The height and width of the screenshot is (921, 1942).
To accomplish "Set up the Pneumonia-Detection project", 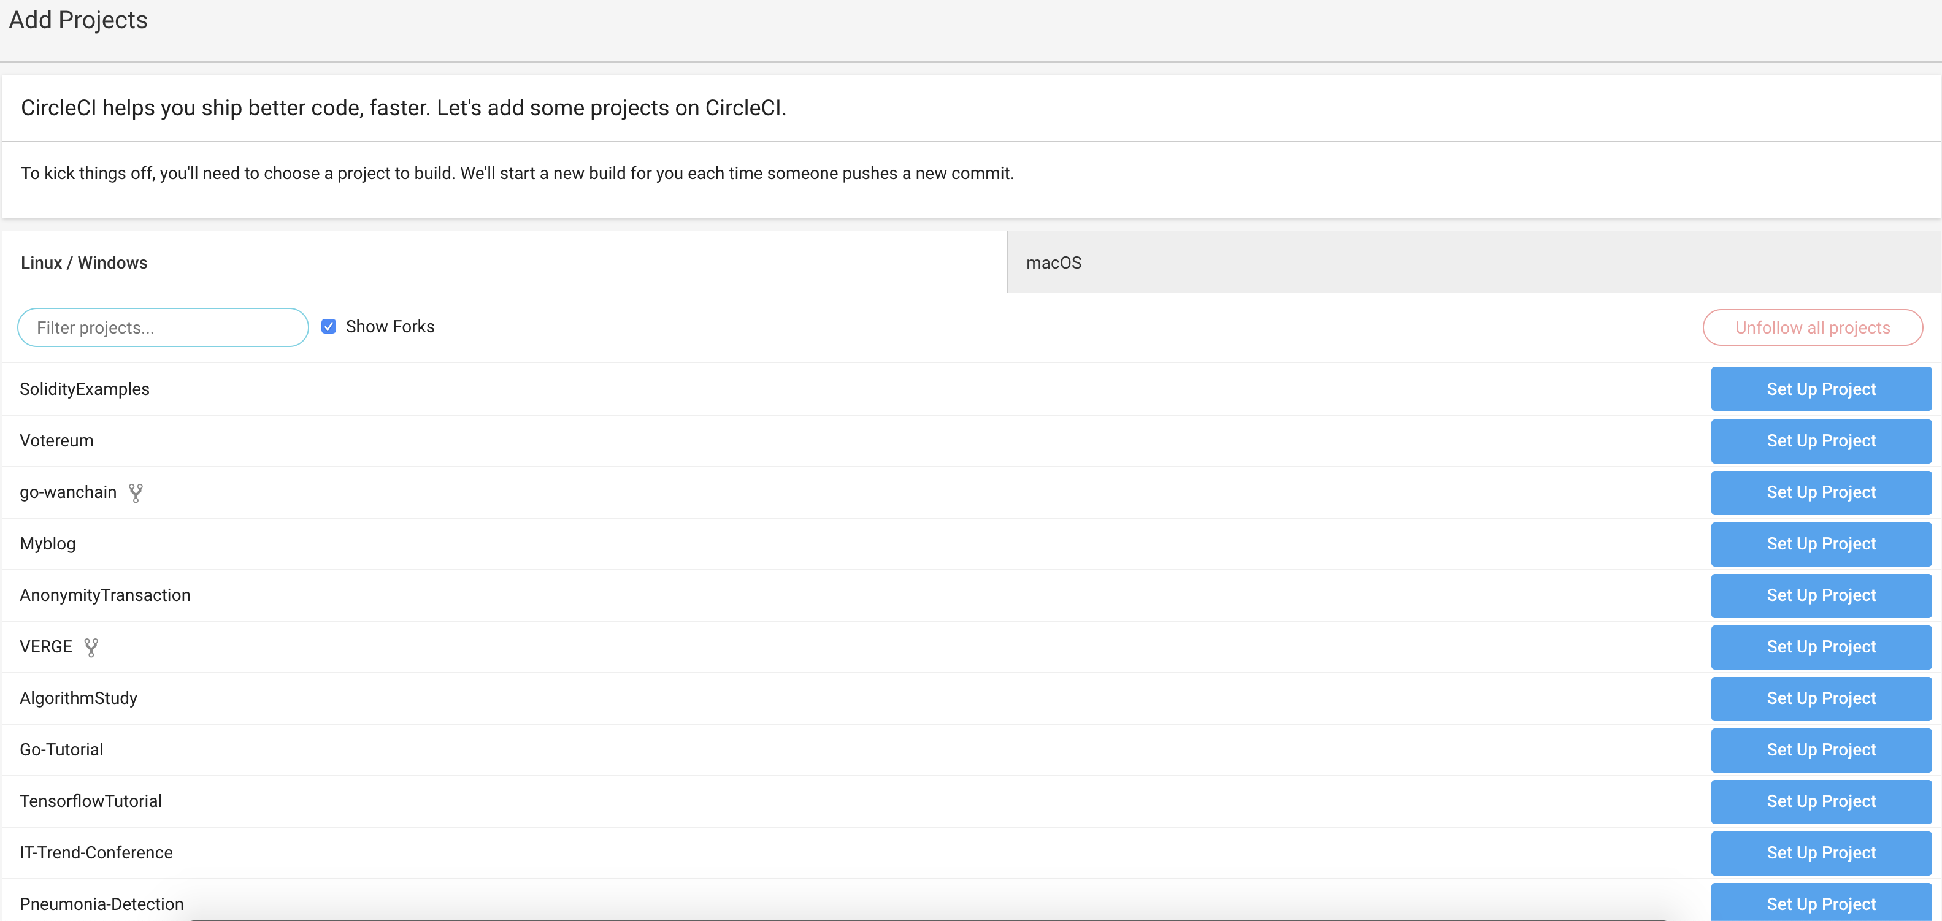I will 1821,903.
